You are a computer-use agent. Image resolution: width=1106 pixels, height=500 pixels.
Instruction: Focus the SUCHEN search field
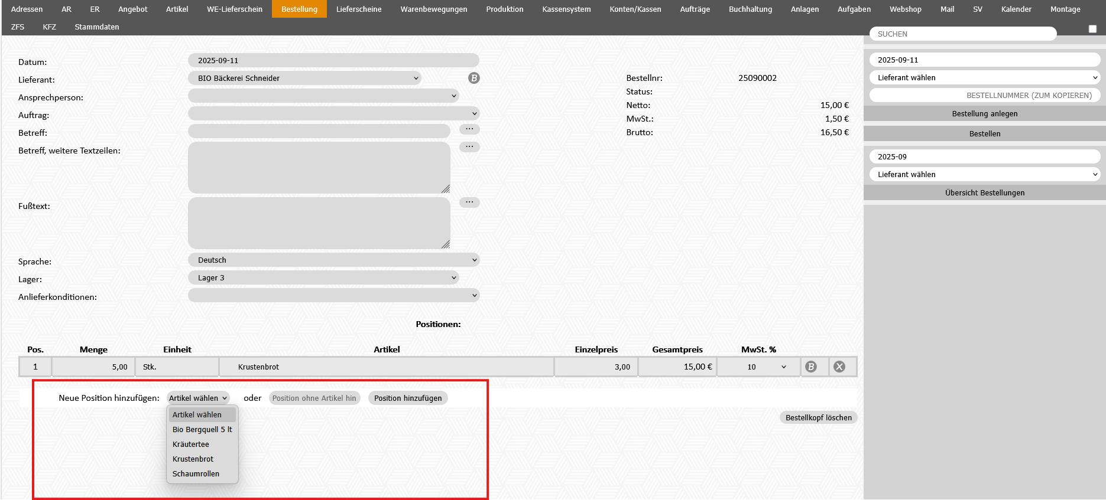[963, 34]
